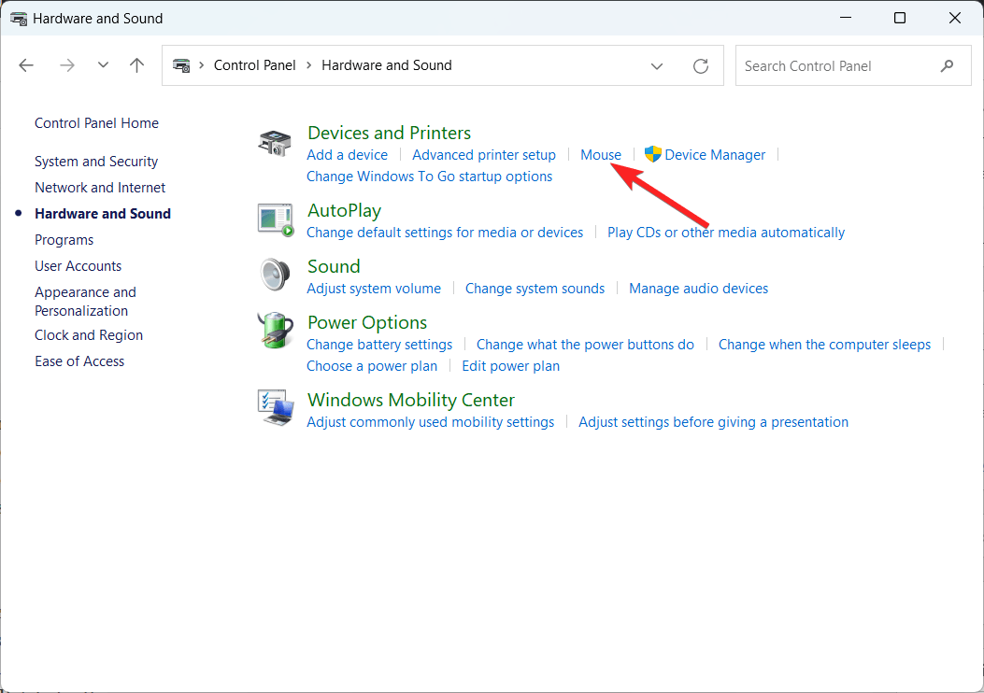Open Change what the power buttons do
Viewport: 984px width, 693px height.
pos(585,345)
